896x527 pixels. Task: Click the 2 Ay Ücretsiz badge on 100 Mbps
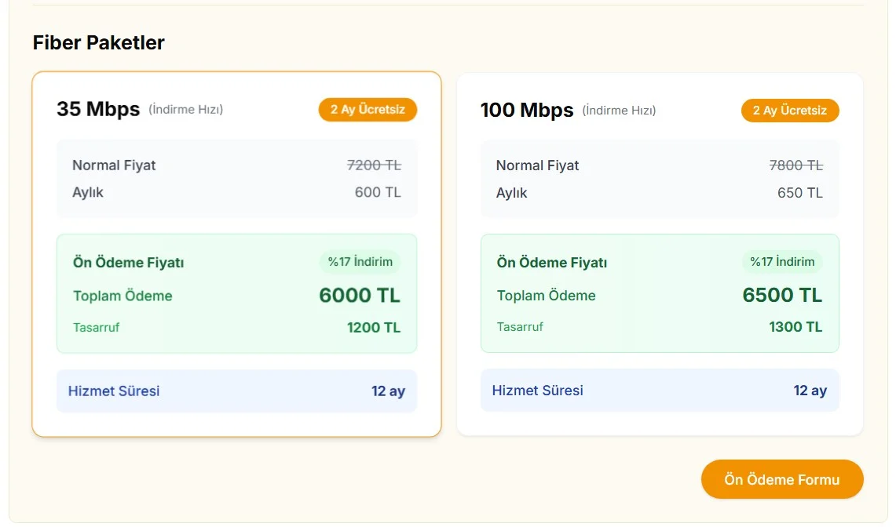(x=789, y=111)
